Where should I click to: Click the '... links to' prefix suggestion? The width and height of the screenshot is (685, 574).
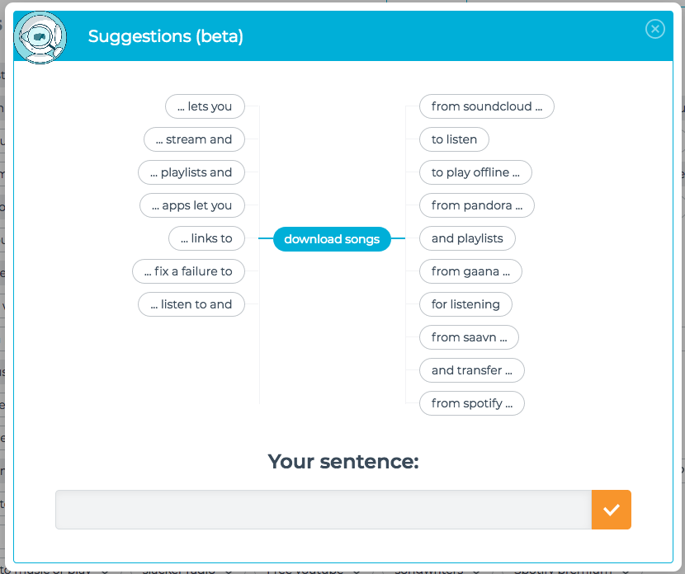click(206, 238)
